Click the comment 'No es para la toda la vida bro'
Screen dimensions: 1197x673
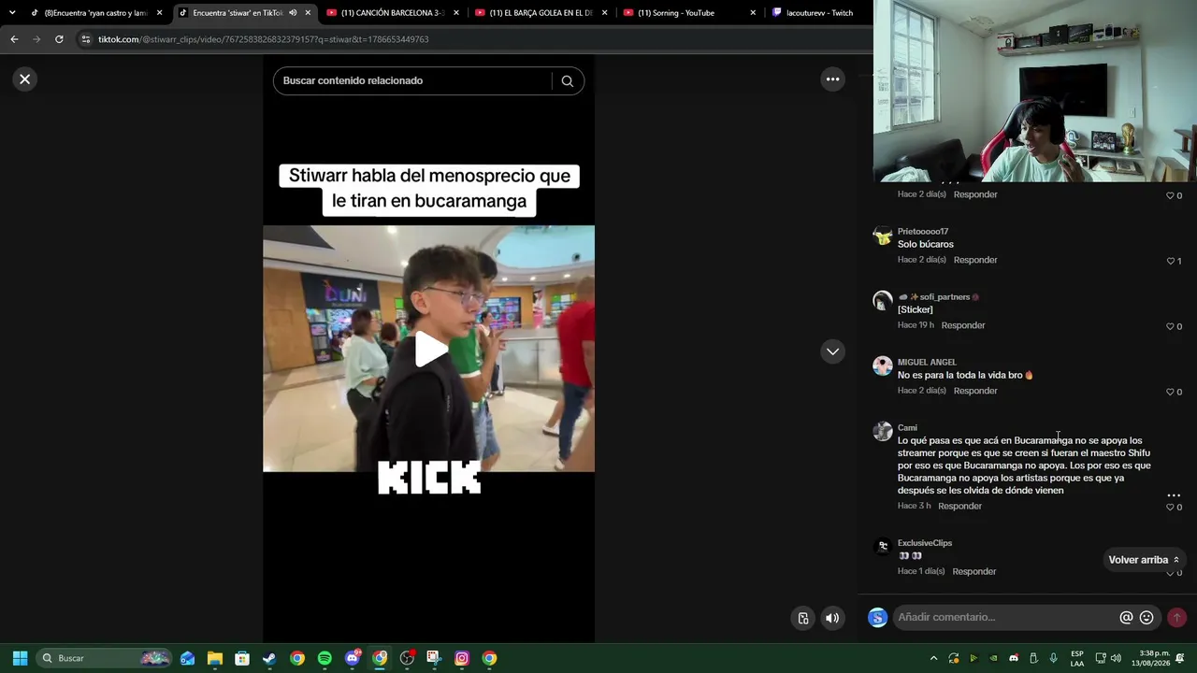click(965, 376)
